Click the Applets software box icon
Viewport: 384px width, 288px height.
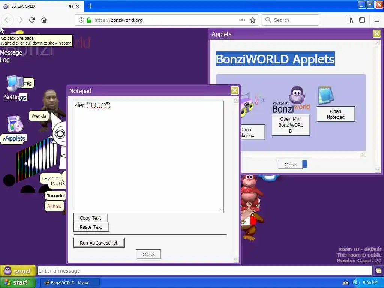coord(15,124)
